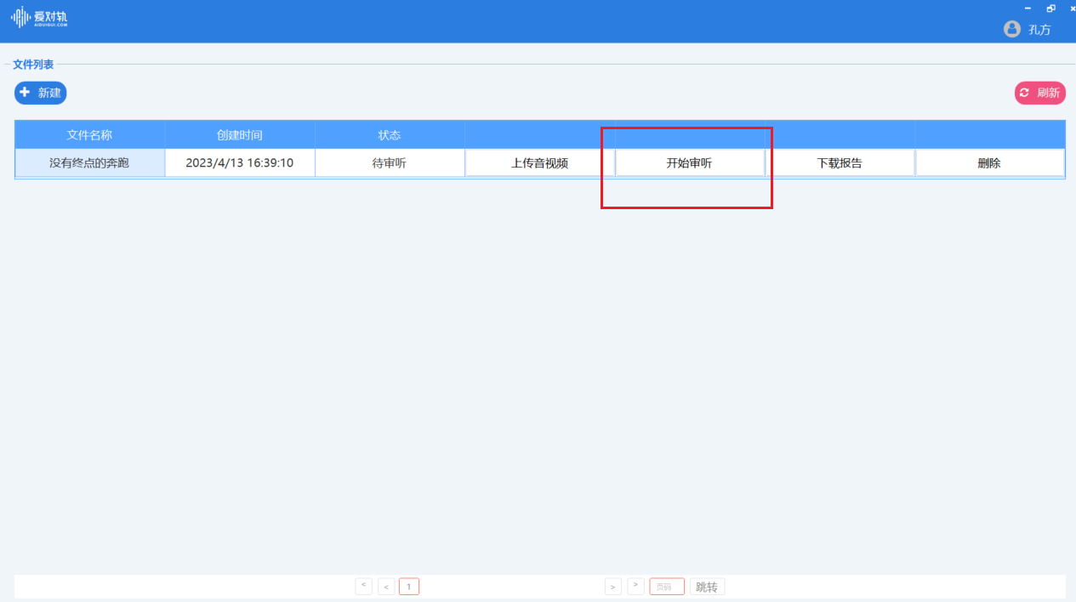Click the user avatar icon next to 孔方

[x=1011, y=29]
